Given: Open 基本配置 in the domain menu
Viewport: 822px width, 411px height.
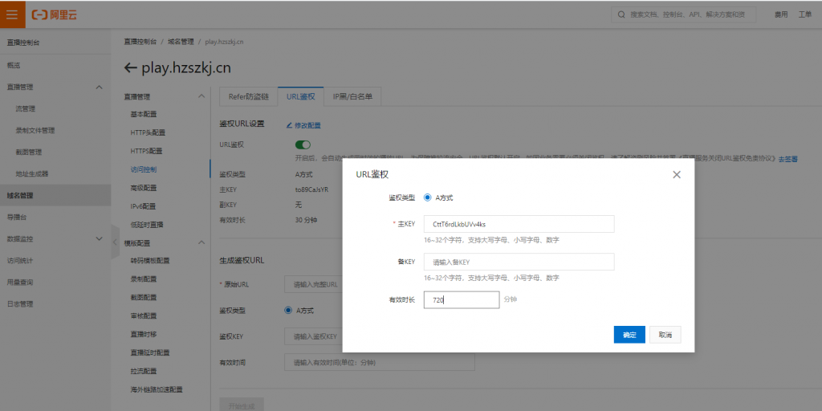Looking at the screenshot, I should [x=143, y=114].
